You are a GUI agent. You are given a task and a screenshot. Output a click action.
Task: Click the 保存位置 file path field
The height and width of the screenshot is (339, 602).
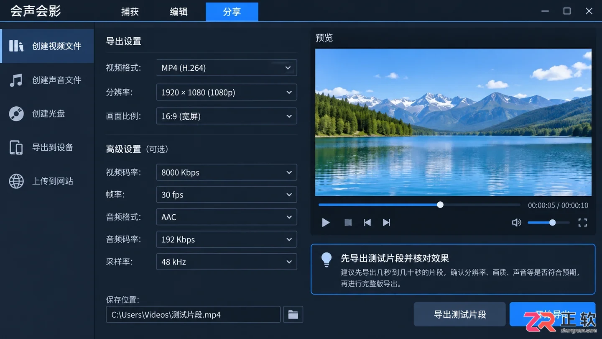click(193, 315)
